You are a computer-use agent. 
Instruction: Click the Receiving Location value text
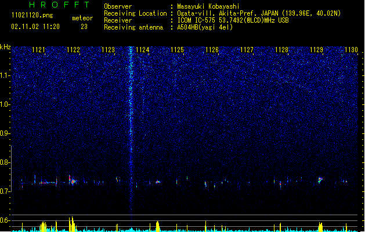click(x=259, y=13)
